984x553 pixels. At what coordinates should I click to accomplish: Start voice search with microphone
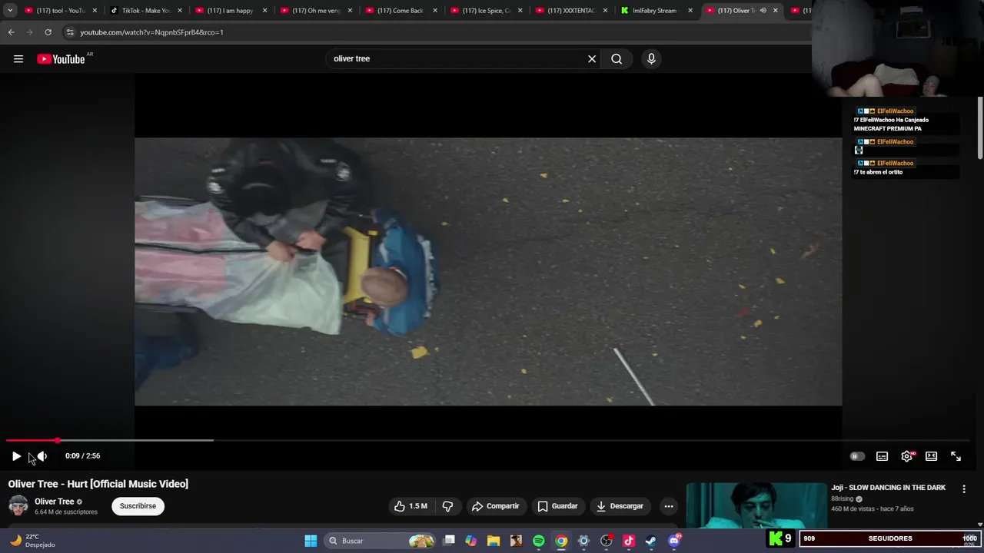click(651, 58)
